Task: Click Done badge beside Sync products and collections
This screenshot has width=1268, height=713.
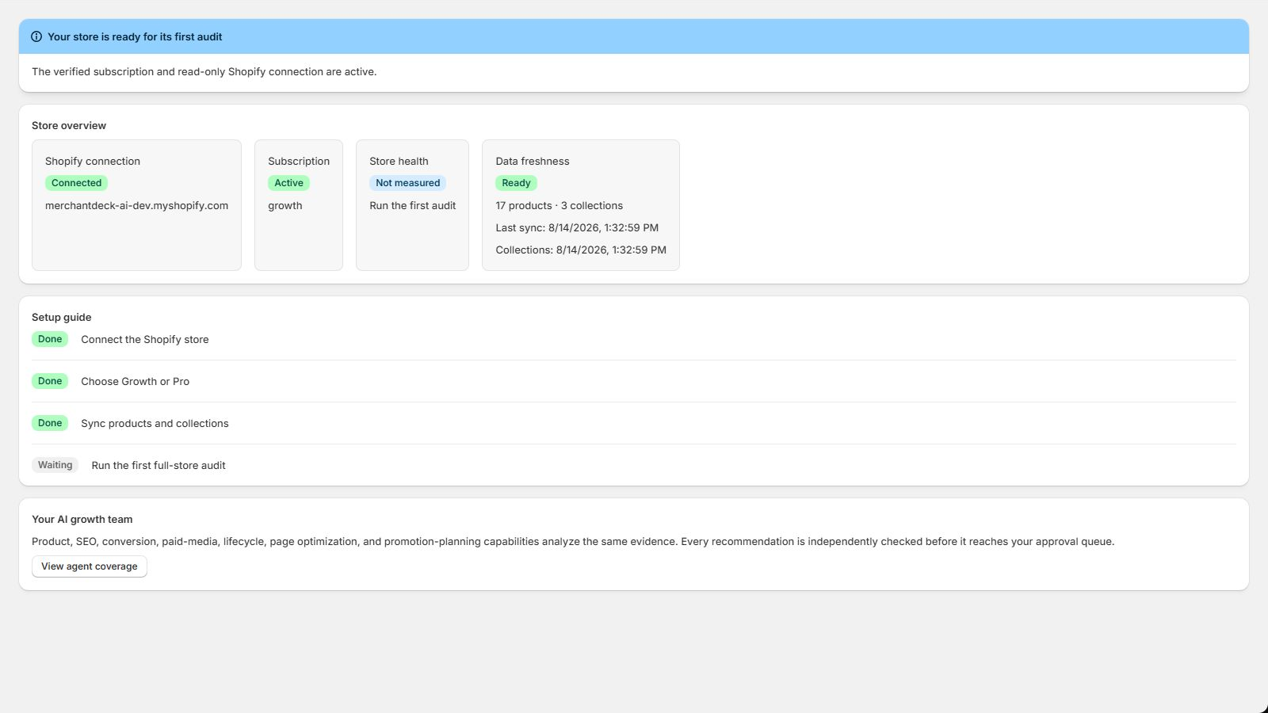Action: 50,423
